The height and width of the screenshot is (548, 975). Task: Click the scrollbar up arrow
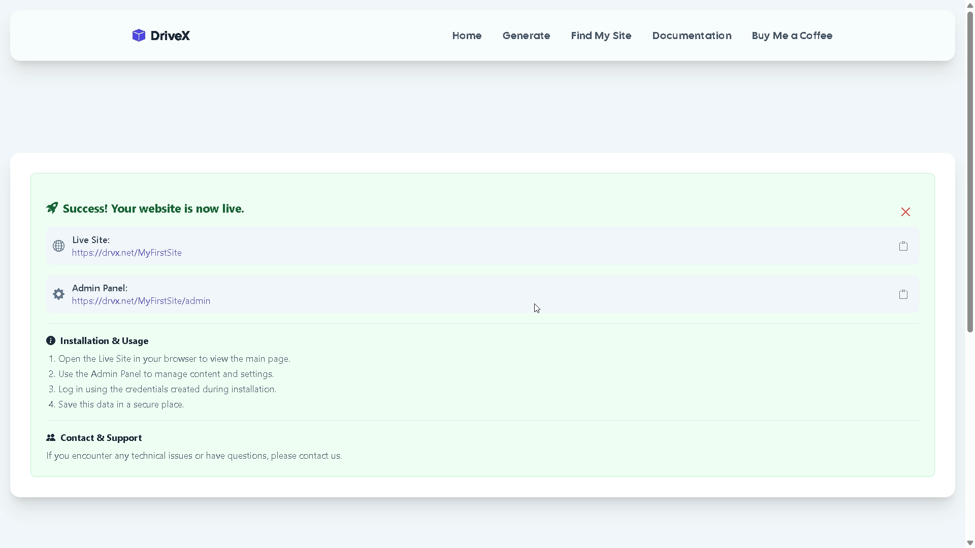click(x=970, y=5)
